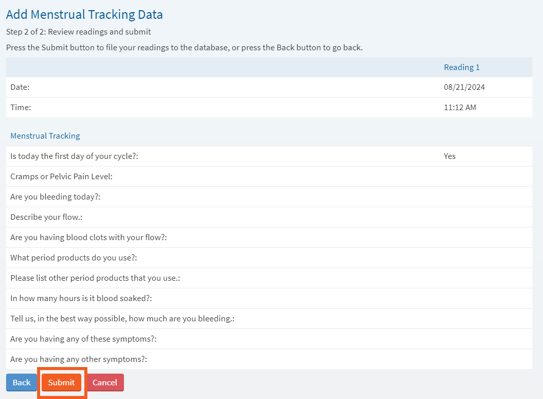Screen dimensions: 543x399
Task: Cancel the data entry
Action: click(105, 382)
